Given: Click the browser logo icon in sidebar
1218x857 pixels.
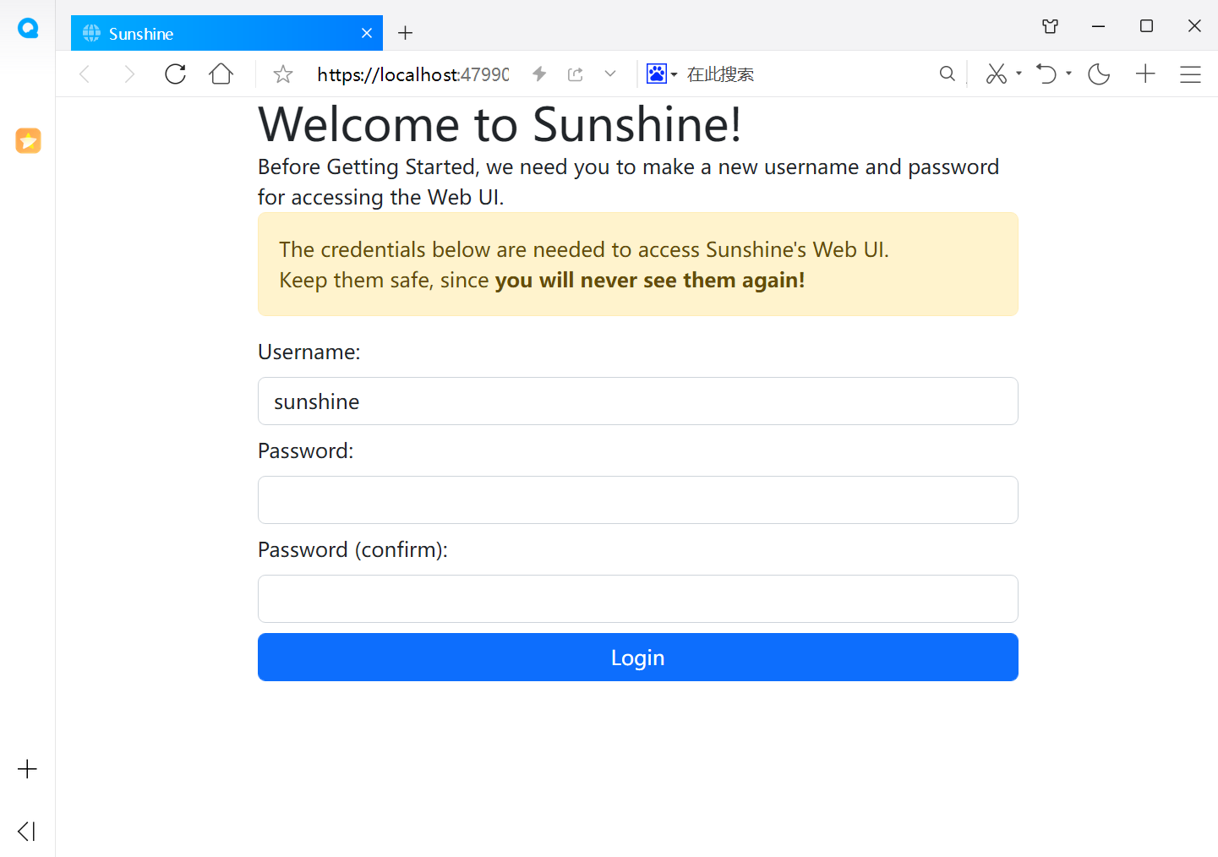Looking at the screenshot, I should click(x=28, y=29).
